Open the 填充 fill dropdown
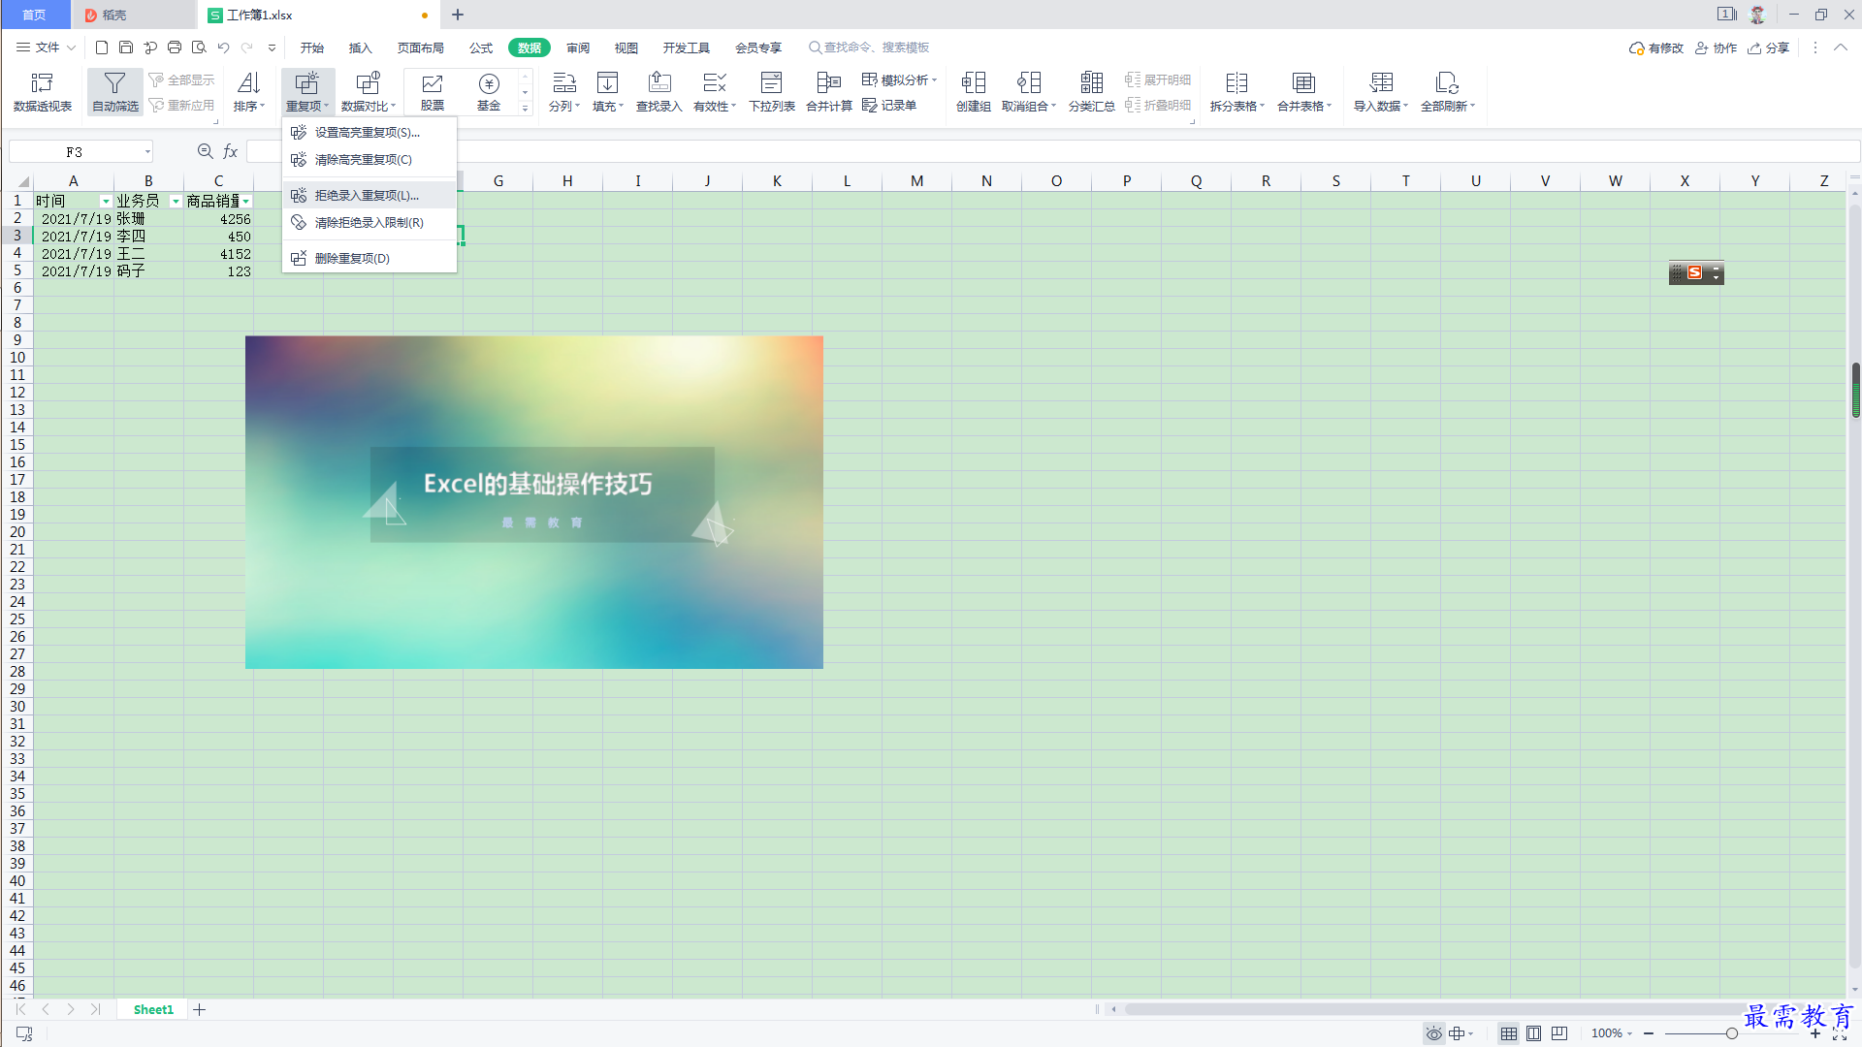The image size is (1862, 1047). (608, 92)
